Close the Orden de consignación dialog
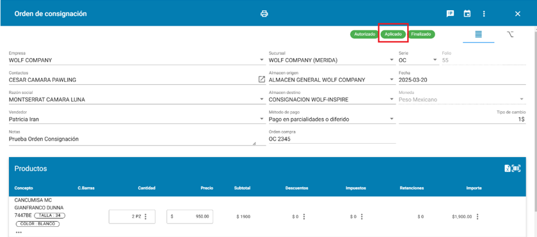This screenshot has height=237, width=537. (x=518, y=13)
